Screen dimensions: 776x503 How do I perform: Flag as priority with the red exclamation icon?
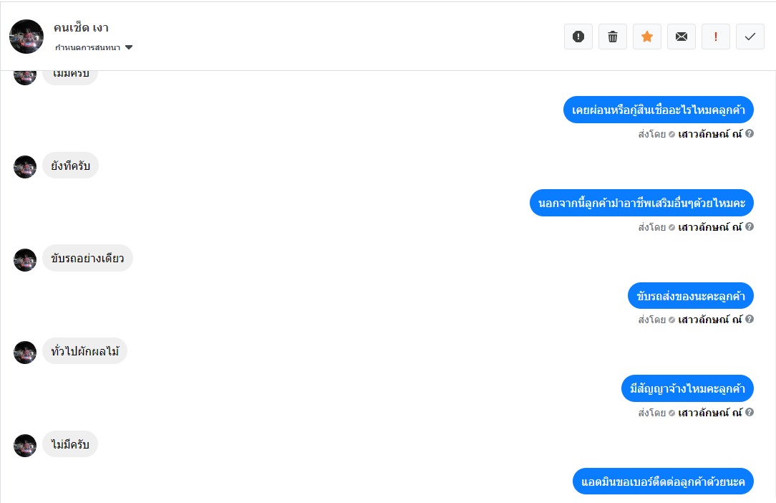click(x=716, y=37)
